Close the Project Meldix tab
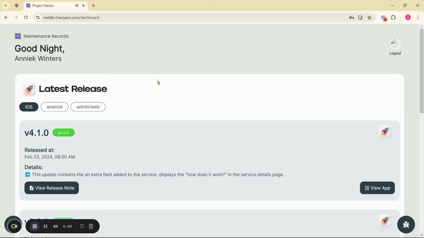This screenshot has width=424, height=238. click(x=83, y=6)
